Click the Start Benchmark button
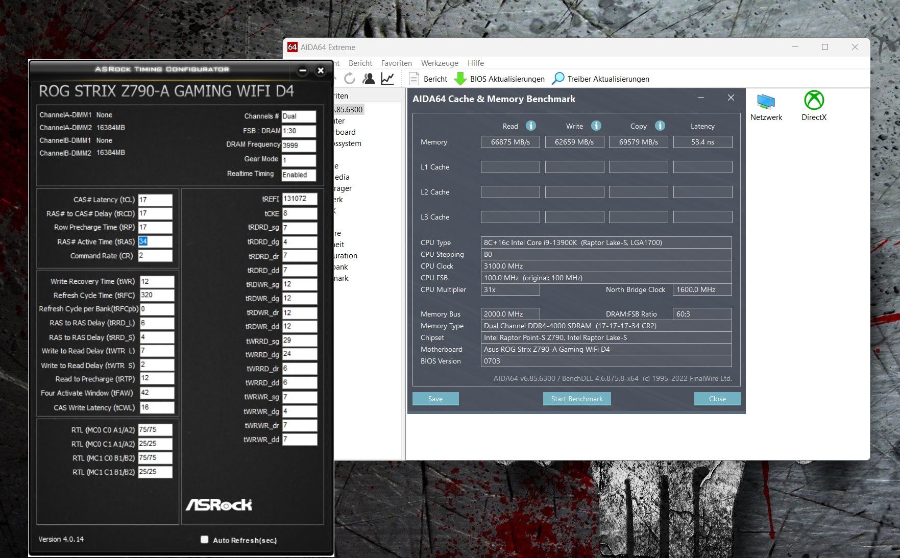The image size is (900, 558). click(577, 399)
